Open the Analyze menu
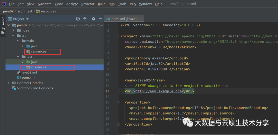The height and width of the screenshot is (135, 278). click(72, 4)
